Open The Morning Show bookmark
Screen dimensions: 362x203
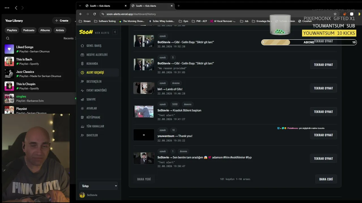[x=132, y=21]
